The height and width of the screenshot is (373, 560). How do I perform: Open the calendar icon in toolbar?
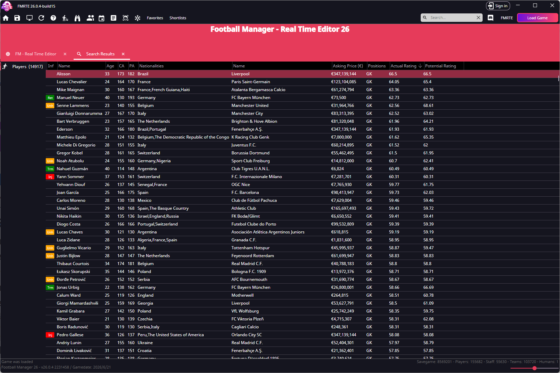point(101,18)
